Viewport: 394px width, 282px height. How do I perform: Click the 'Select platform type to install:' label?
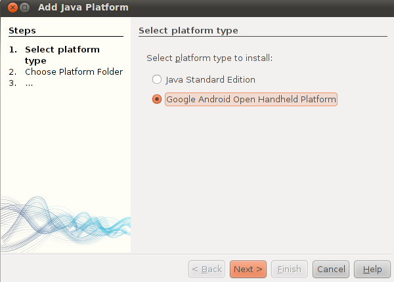coord(209,58)
